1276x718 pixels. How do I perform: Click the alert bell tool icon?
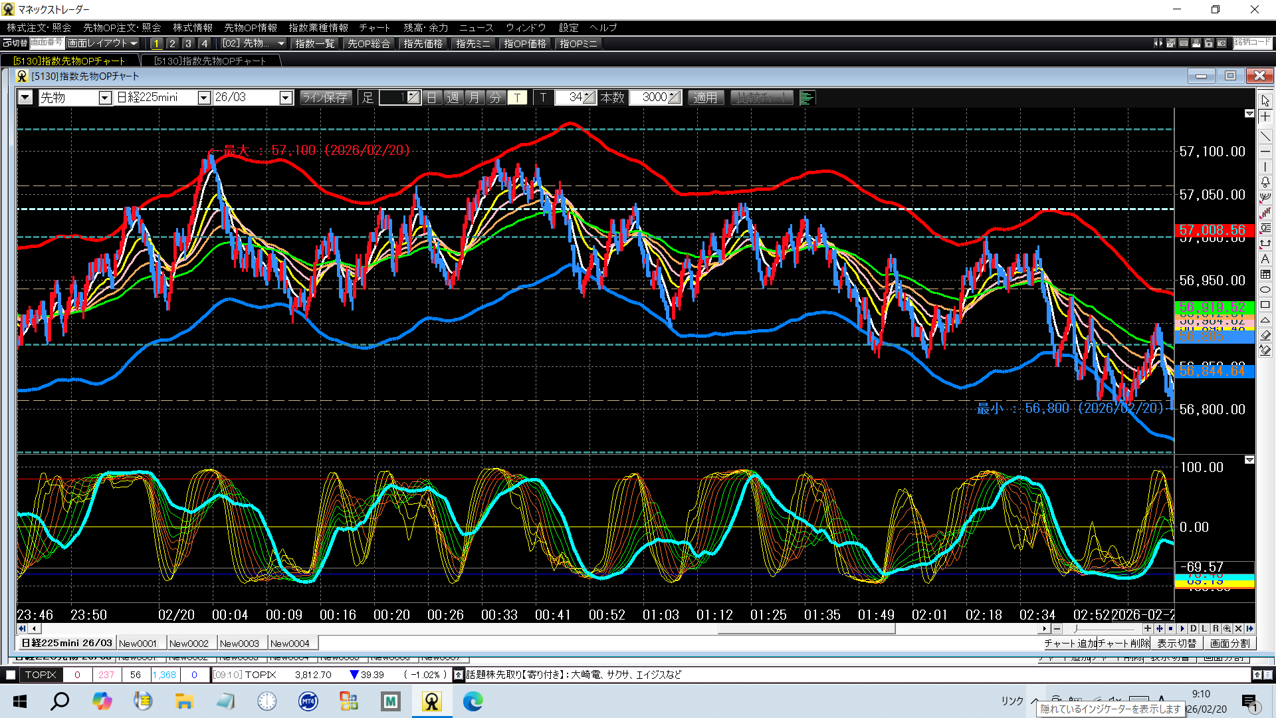pos(1265,181)
